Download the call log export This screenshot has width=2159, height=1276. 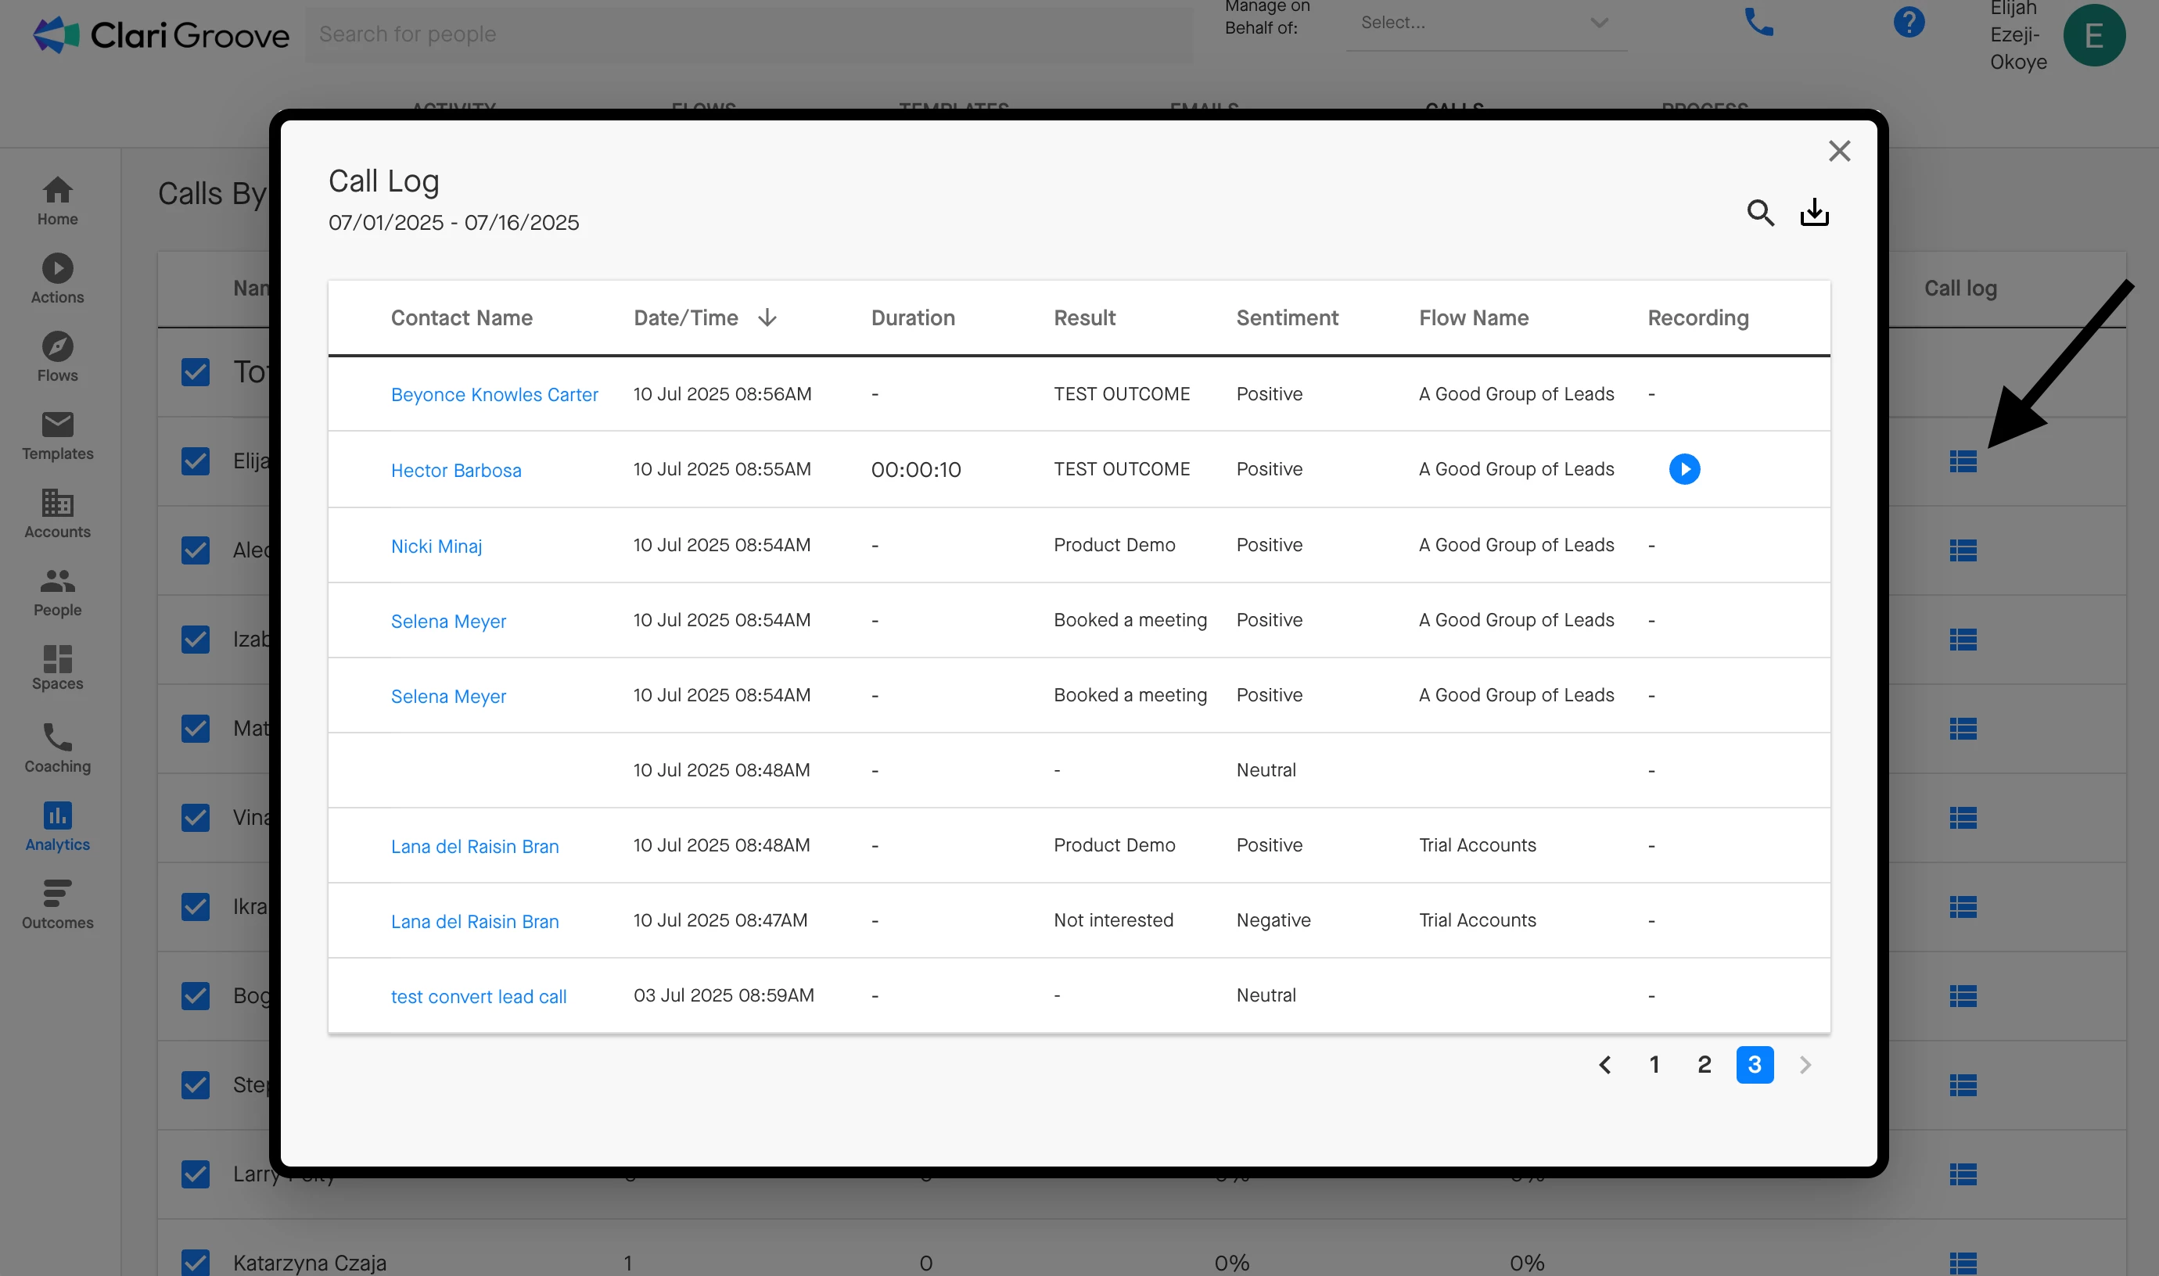(x=1814, y=213)
